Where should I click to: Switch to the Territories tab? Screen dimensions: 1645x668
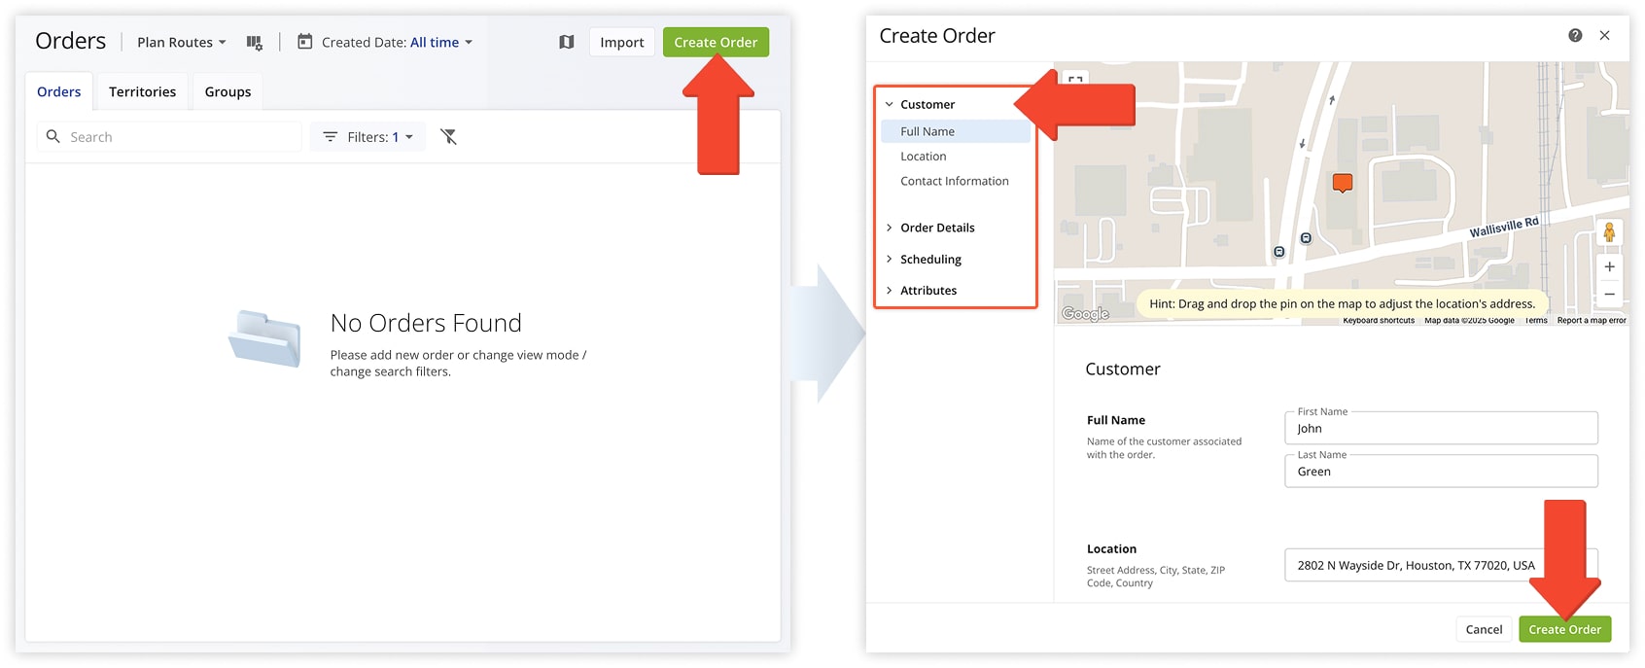pyautogui.click(x=142, y=91)
